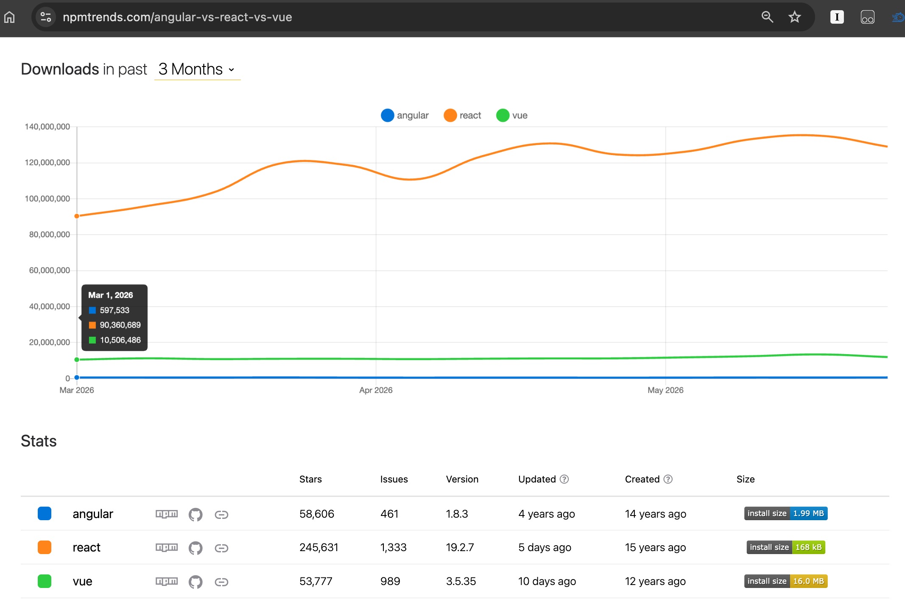
Task: Open angular's homepage link icon
Action: tap(221, 514)
